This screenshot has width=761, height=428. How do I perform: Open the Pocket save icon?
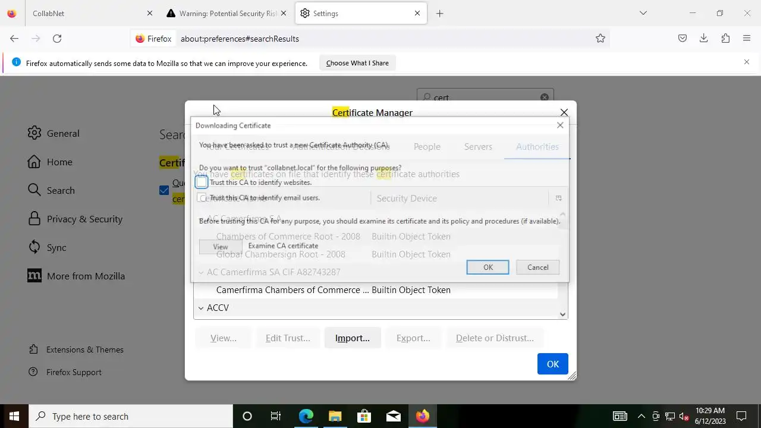683,38
